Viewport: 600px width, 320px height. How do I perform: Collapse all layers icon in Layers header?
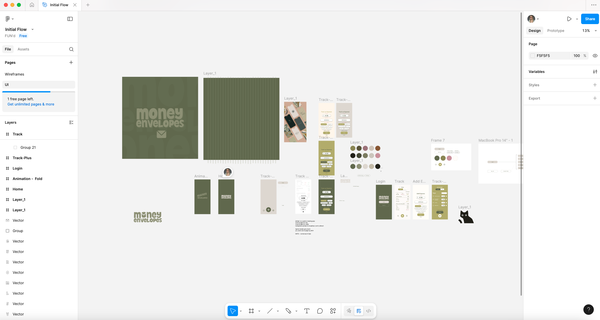[71, 122]
